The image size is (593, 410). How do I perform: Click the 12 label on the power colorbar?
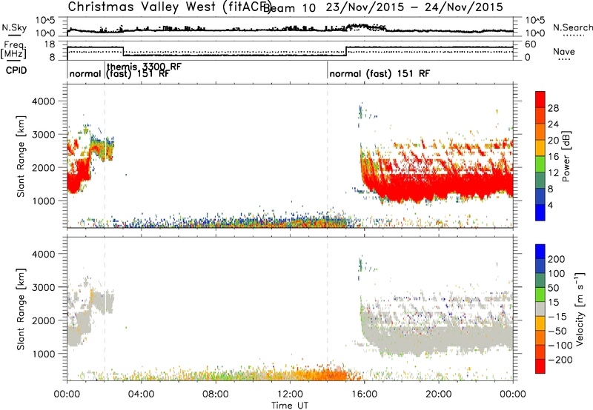(553, 172)
